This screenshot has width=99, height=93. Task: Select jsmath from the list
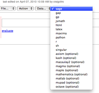click(71, 21)
